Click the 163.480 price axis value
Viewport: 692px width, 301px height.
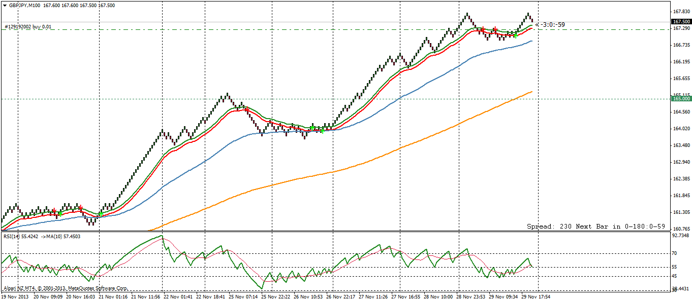coord(681,145)
